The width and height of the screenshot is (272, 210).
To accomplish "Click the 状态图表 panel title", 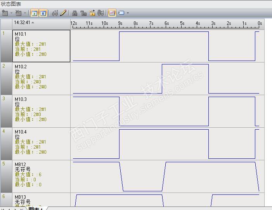I will (x=11, y=4).
